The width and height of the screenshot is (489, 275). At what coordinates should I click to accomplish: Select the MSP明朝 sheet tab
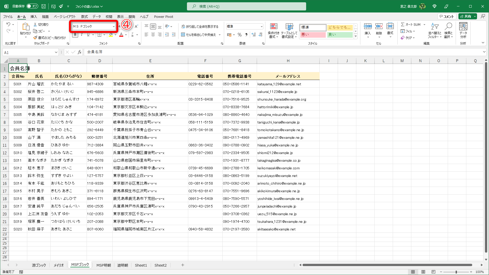[x=103, y=265]
